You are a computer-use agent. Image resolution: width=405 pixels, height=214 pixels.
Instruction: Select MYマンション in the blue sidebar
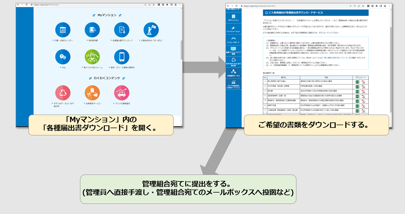233,18
